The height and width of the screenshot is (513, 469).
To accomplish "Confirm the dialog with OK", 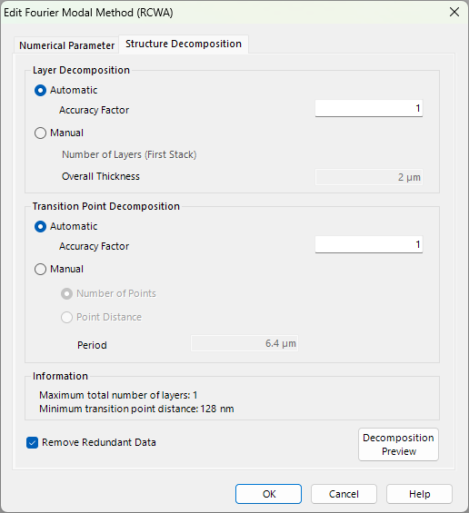I will 268,494.
